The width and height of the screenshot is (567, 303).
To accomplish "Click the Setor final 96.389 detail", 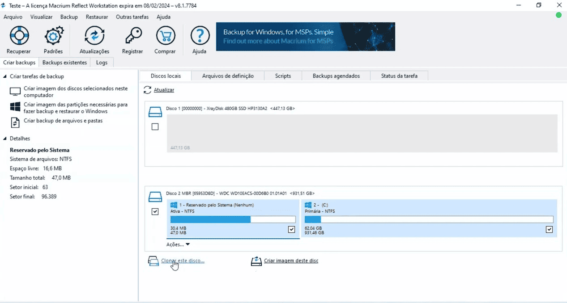I will click(33, 196).
